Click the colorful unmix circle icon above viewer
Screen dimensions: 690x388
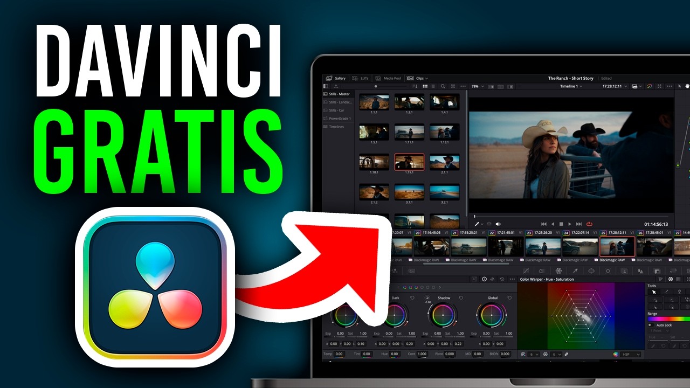tap(649, 86)
